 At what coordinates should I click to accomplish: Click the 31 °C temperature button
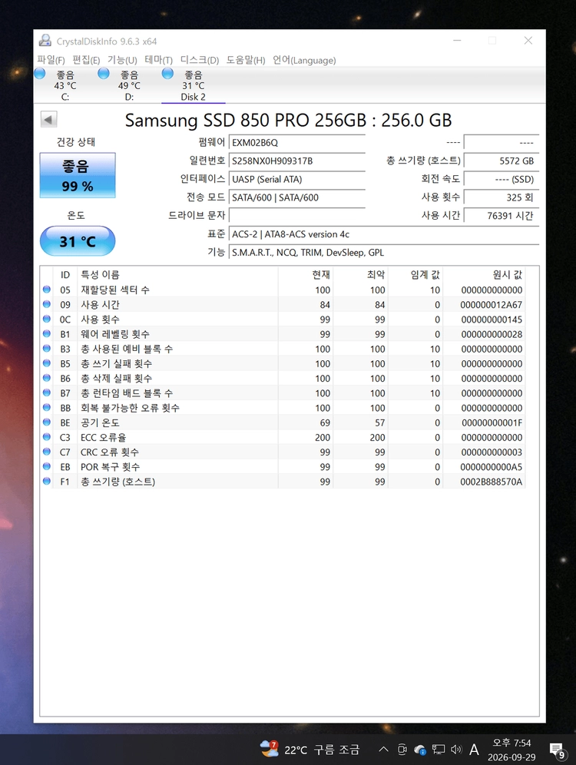pos(78,241)
